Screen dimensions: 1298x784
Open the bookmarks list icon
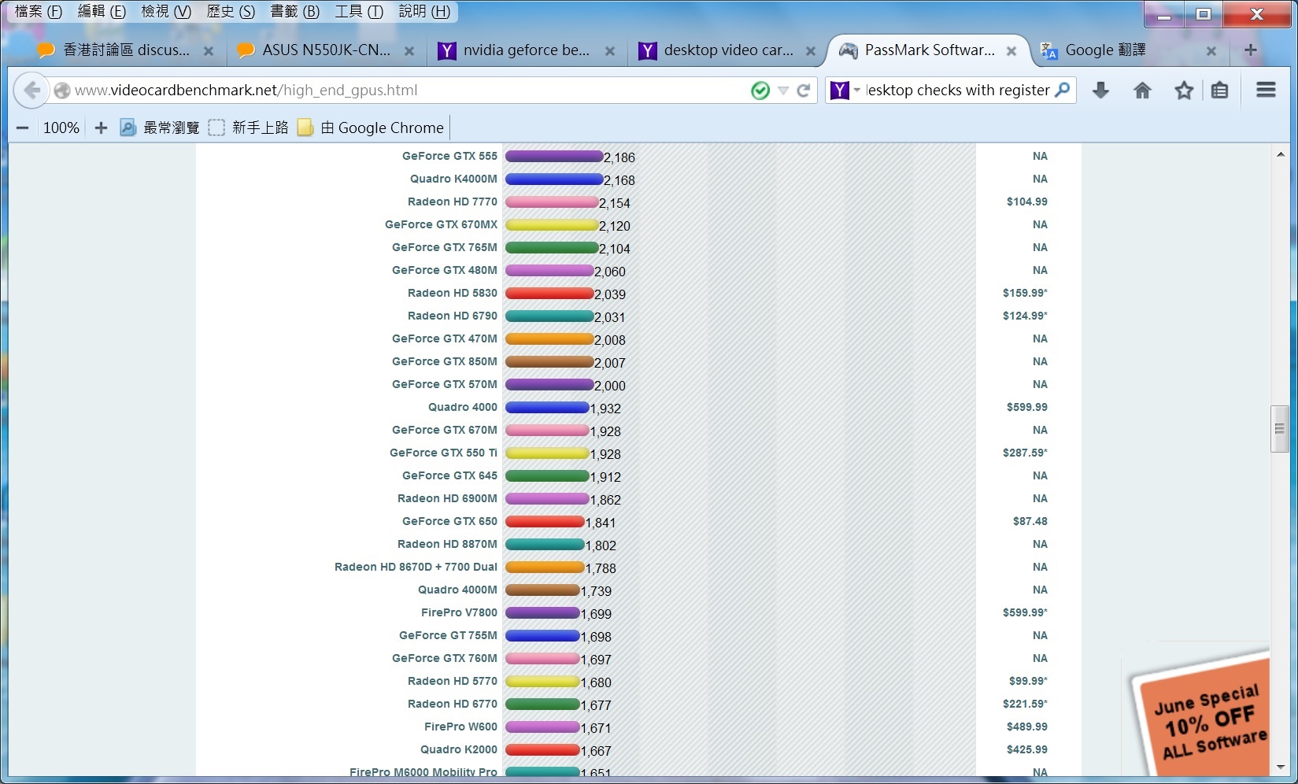tap(1219, 91)
